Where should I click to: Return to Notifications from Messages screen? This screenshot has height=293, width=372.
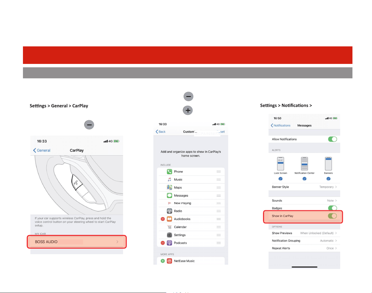(280, 126)
